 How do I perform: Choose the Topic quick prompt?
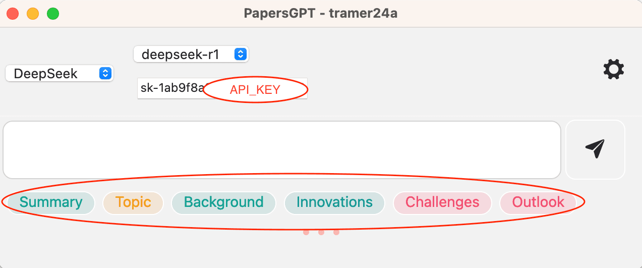[x=133, y=202]
